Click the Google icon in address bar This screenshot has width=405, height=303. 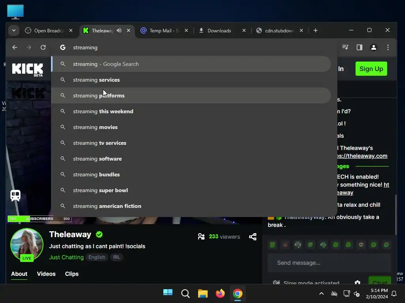coord(63,47)
